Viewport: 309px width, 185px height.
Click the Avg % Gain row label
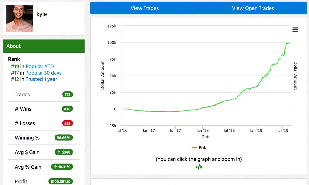(28, 167)
